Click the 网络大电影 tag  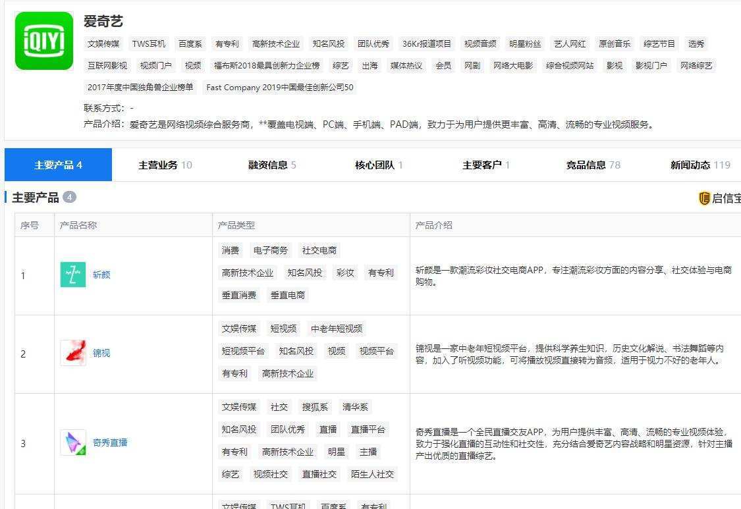pos(513,66)
